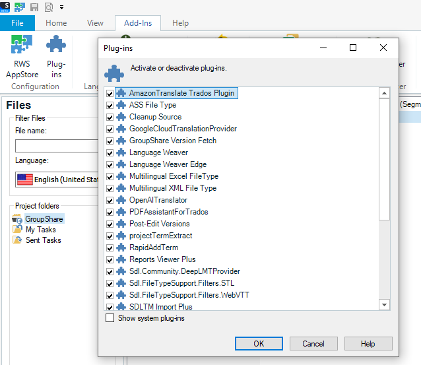Open the English (United States) language dropdown
Screen dimensions: 421x365
[57, 180]
